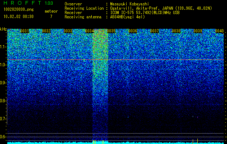
Task: Click the 0.9 kHz axis label
Action: pos(3,83)
